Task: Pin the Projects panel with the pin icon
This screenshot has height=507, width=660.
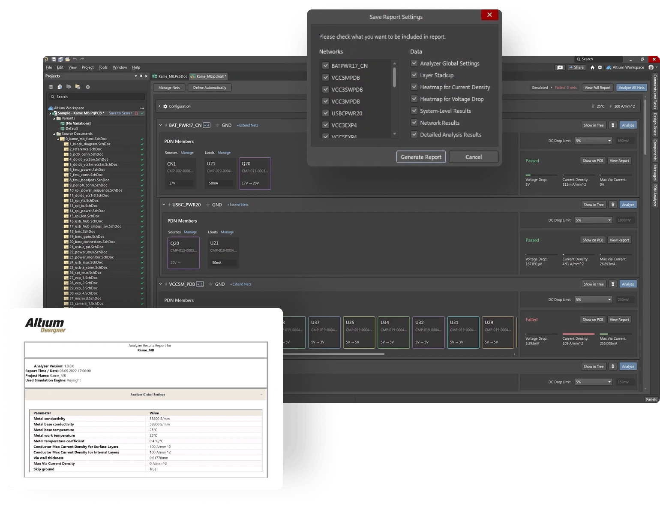Action: pos(141,76)
